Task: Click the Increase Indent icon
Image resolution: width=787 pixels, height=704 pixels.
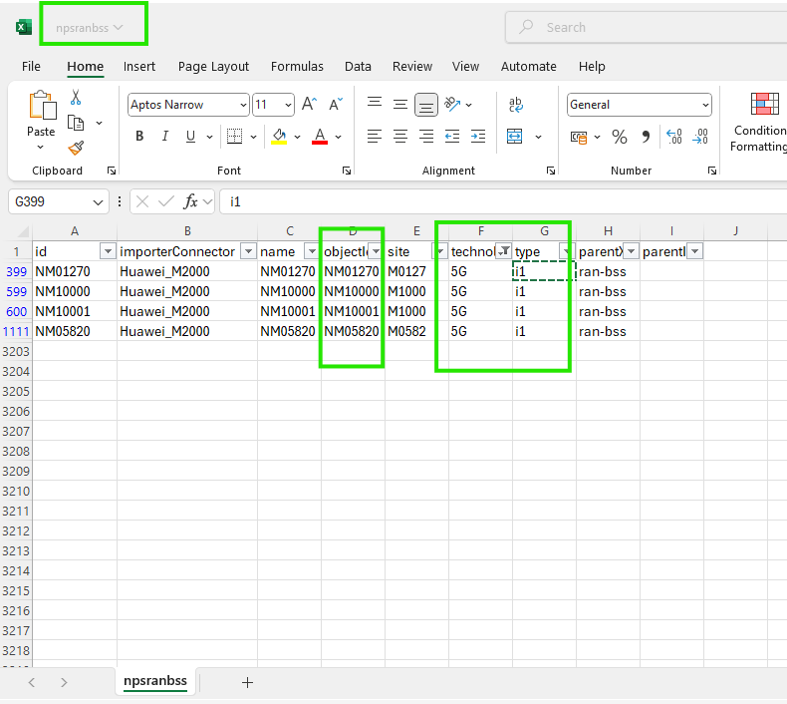Action: [478, 137]
